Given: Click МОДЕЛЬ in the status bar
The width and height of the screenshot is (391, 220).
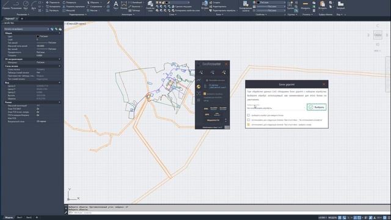Looking at the screenshot, I should click(332, 218).
